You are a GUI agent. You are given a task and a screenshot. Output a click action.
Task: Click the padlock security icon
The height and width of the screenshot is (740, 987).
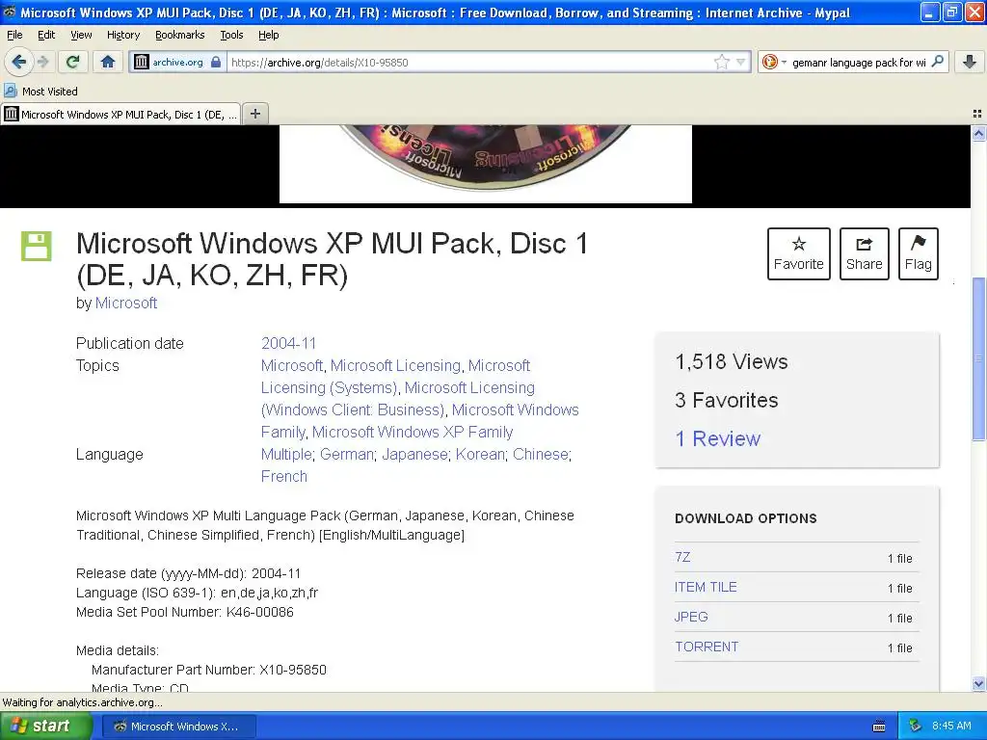(x=216, y=62)
